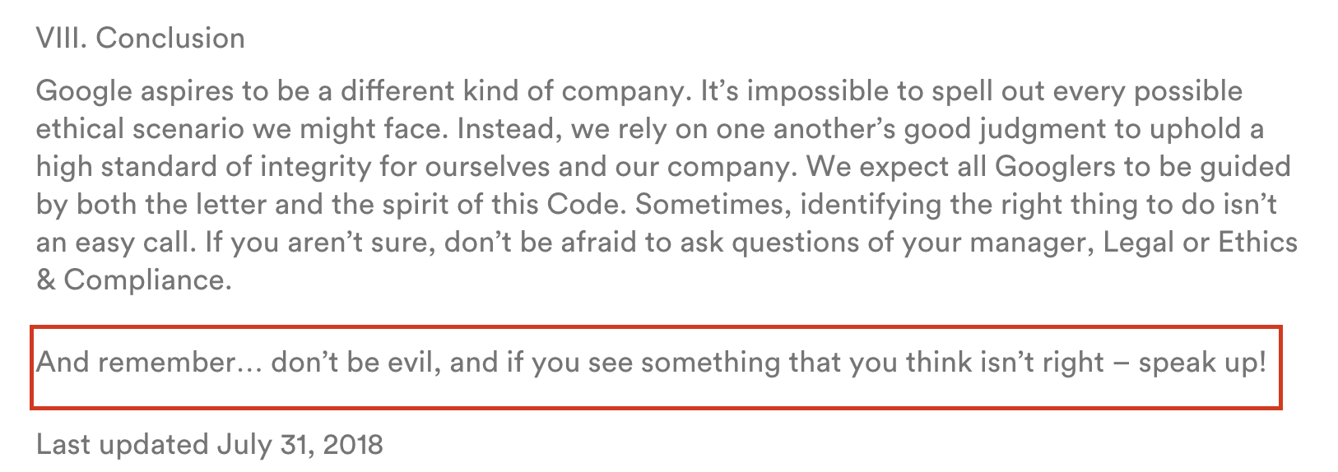Click the "VIII. Conclusion" heading

140,38
